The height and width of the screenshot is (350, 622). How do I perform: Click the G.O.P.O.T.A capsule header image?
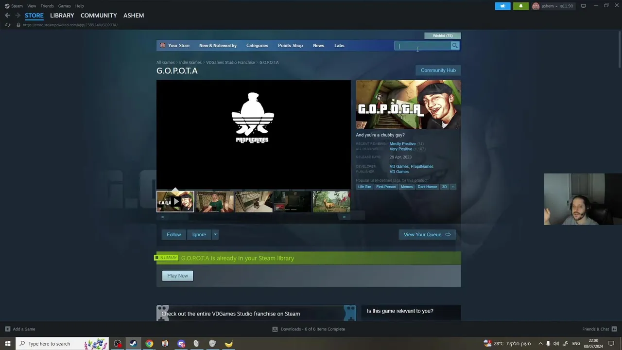coord(408,105)
